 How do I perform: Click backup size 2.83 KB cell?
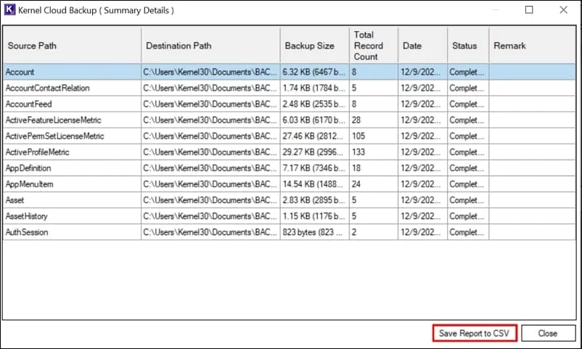(315, 200)
